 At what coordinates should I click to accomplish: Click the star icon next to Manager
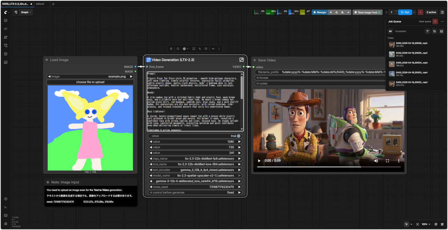point(331,12)
